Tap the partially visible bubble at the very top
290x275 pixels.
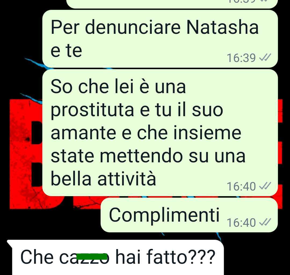(x=172, y=4)
